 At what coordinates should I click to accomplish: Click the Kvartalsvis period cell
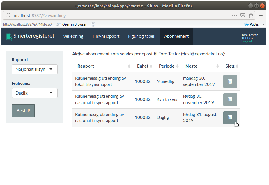167,99
